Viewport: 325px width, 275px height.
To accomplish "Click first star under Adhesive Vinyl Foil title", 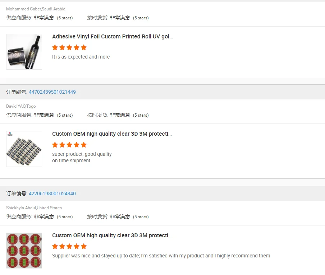I will (x=55, y=47).
